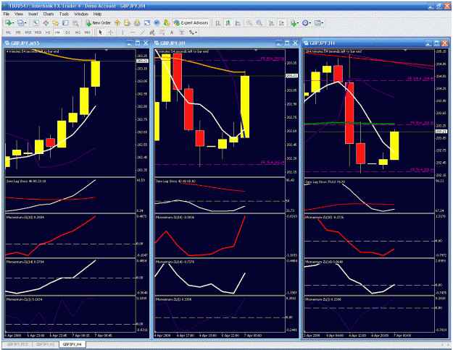Screen dimensions: 453x350
Task: Switch to the GBPJPY,H1 bottom tab
Action: tap(46, 344)
